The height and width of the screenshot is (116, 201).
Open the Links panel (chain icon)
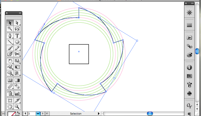(189, 46)
